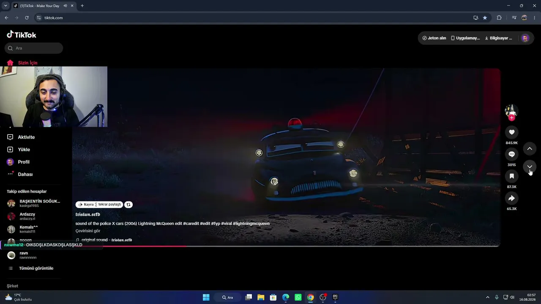
Task: Save the video with the bookmark icon
Action: pyautogui.click(x=511, y=176)
